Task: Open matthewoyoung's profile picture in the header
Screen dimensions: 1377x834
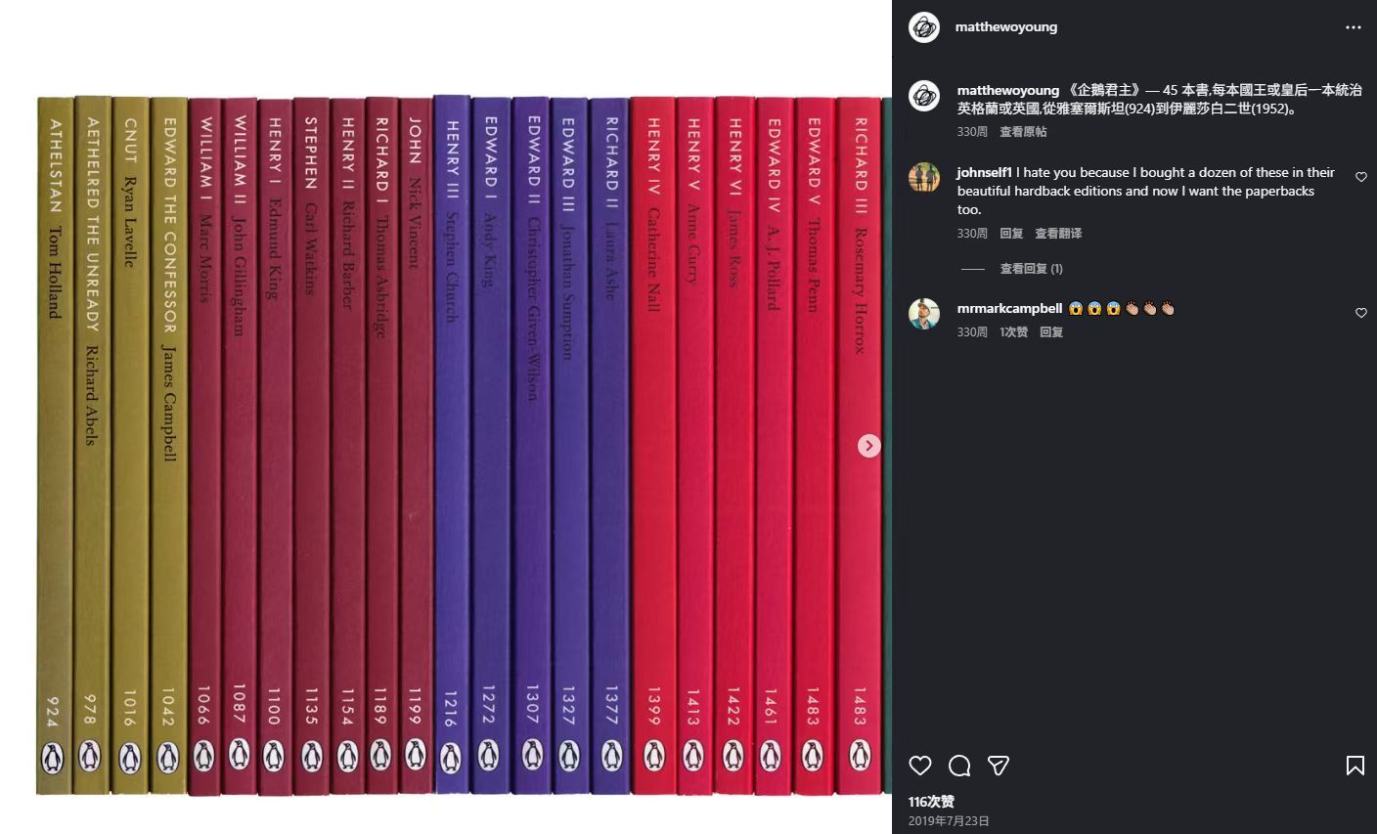Action: (924, 27)
